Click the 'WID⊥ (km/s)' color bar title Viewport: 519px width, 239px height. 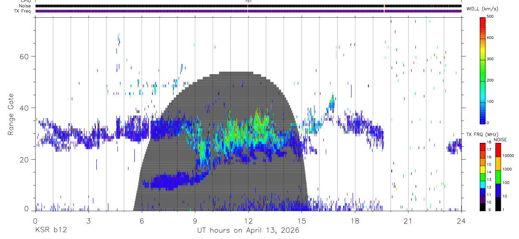483,8
